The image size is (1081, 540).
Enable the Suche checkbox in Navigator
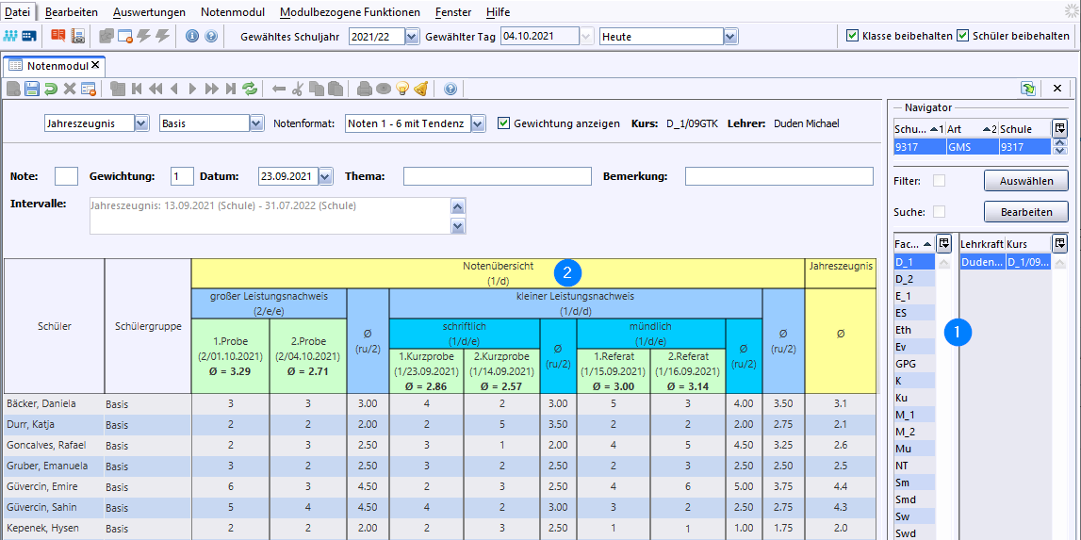coord(939,212)
